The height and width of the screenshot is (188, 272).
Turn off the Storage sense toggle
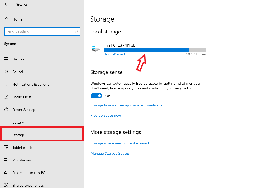(96, 96)
